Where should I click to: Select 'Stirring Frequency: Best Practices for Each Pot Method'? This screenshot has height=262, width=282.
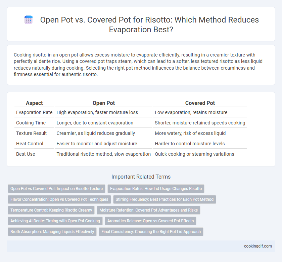[164, 199]
